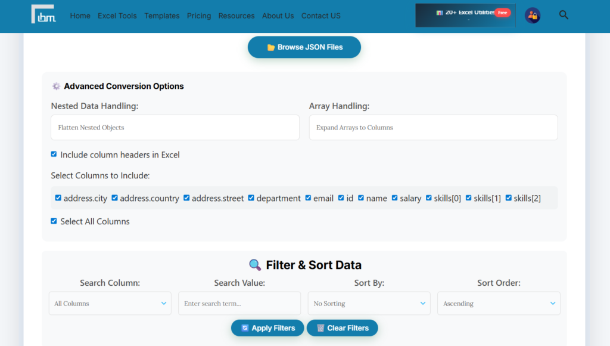This screenshot has width=610, height=346.
Task: Select Pricing in the navigation bar
Action: (198, 16)
